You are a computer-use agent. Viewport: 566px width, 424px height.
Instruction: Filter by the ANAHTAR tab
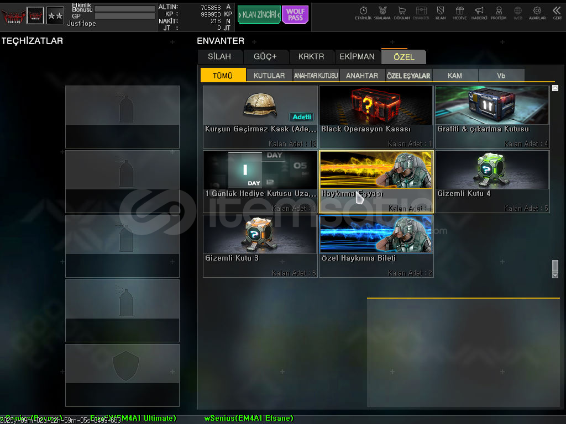click(362, 75)
